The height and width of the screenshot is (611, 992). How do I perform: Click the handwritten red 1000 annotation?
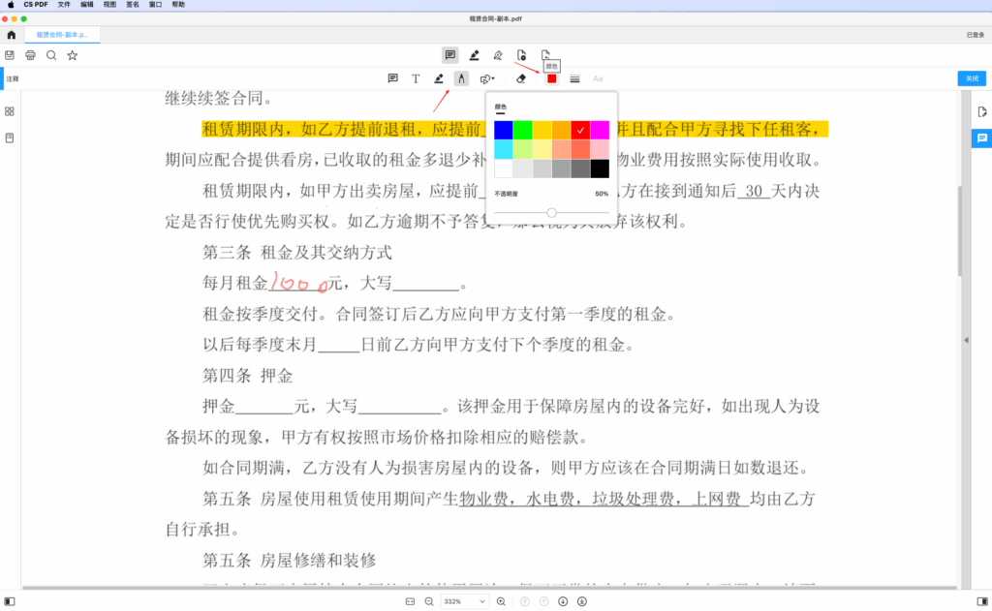298,283
